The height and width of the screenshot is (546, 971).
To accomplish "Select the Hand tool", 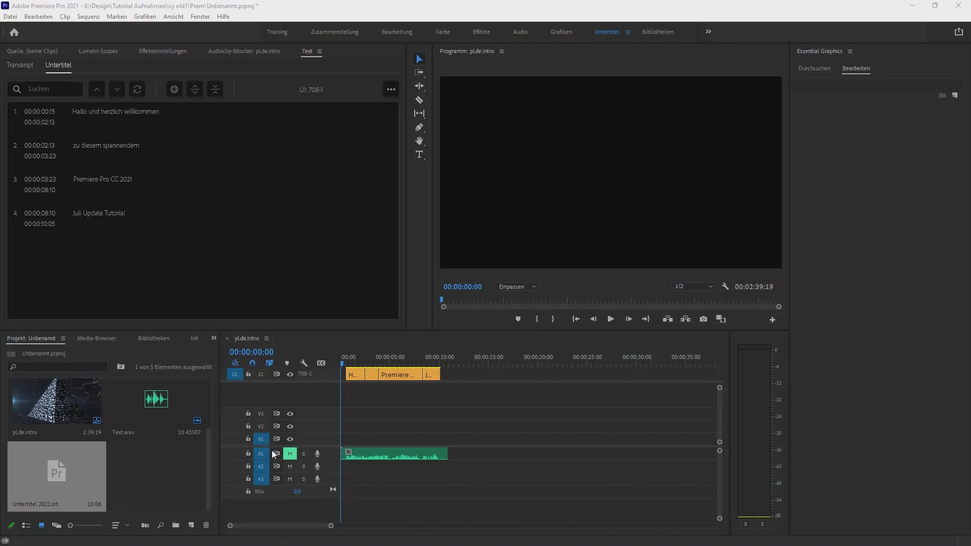I will tap(419, 141).
